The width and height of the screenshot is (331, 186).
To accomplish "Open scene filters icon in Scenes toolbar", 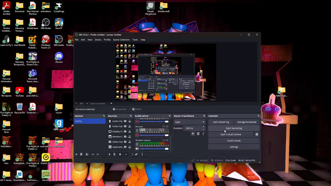I will (x=87, y=154).
